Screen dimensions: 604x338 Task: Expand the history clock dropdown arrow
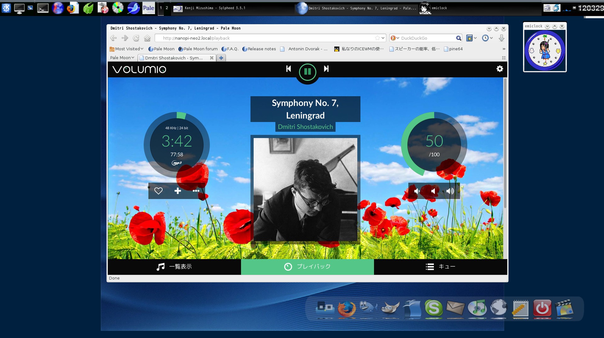point(491,38)
